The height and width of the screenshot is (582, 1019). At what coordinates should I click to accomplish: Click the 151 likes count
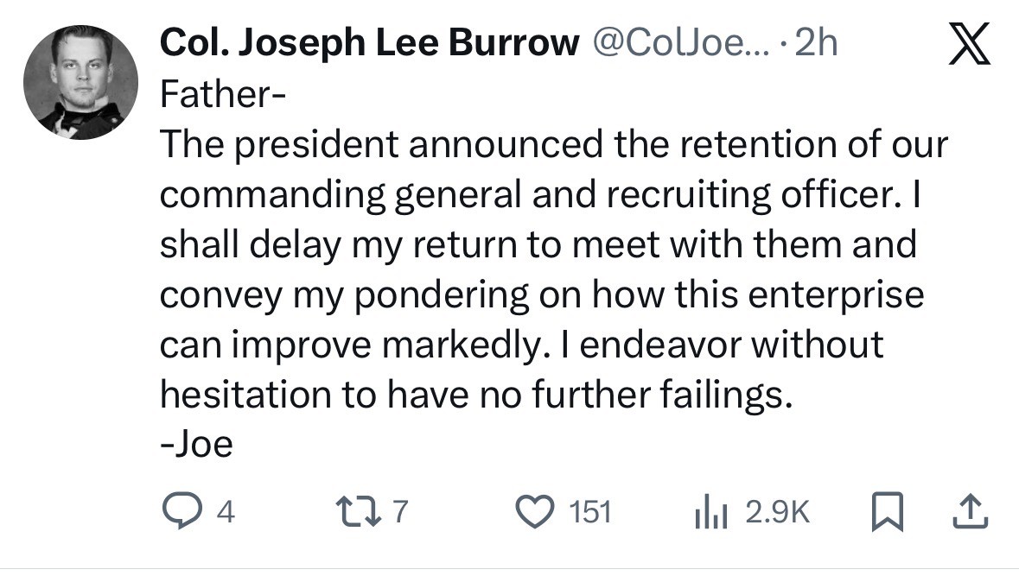(x=591, y=513)
